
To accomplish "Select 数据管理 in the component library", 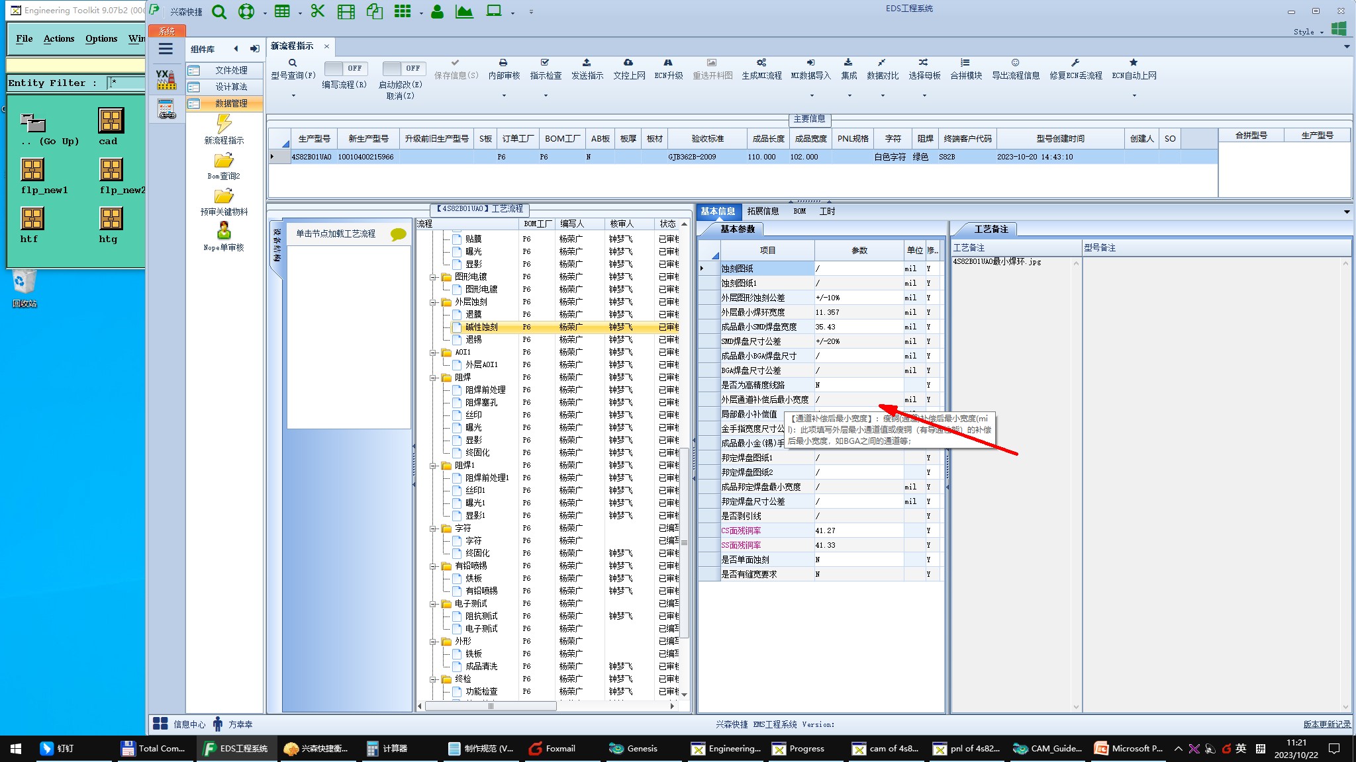I will (x=224, y=103).
